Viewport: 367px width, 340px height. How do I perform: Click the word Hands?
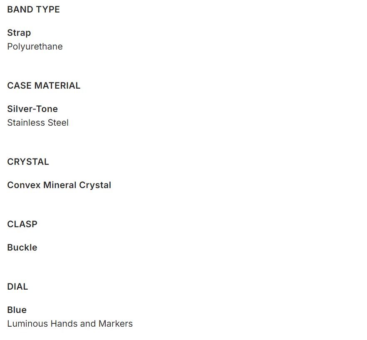point(64,324)
